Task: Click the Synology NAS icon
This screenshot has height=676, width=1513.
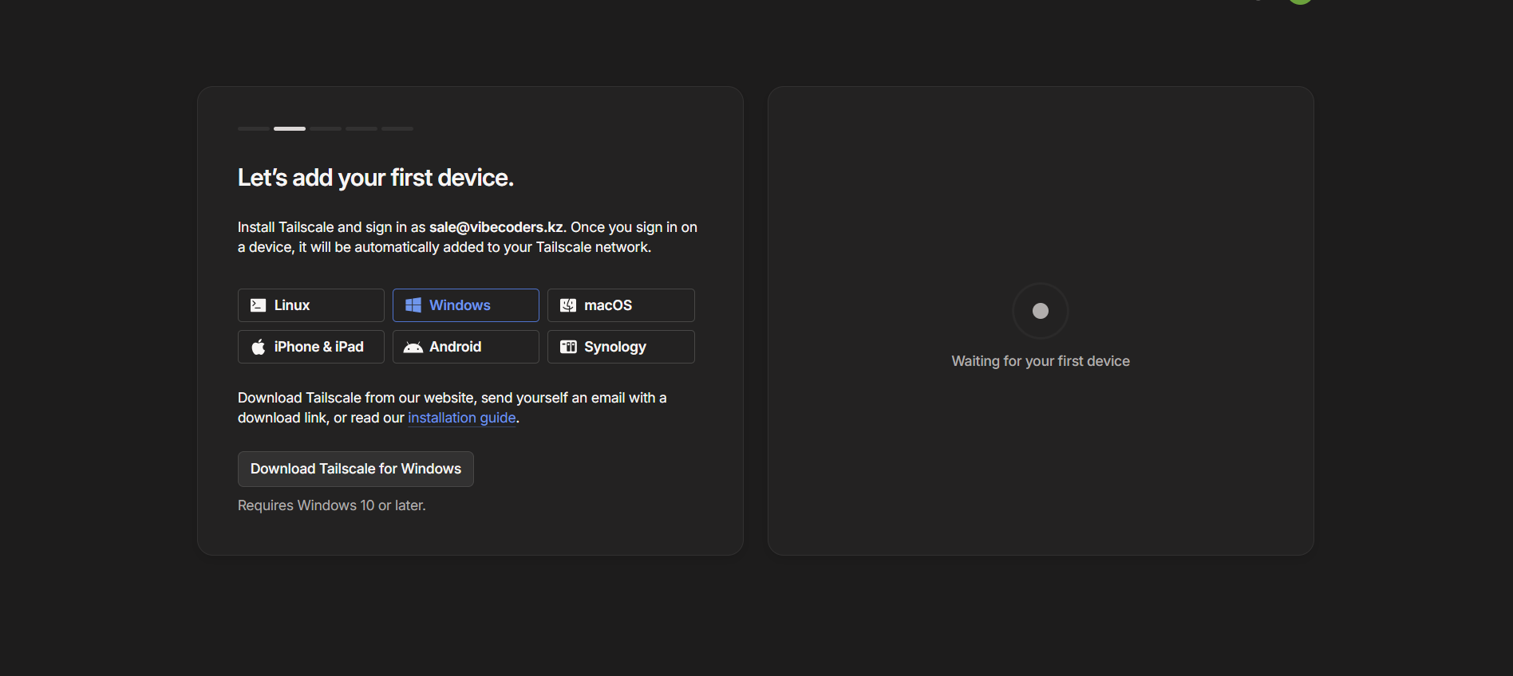Action: [567, 347]
